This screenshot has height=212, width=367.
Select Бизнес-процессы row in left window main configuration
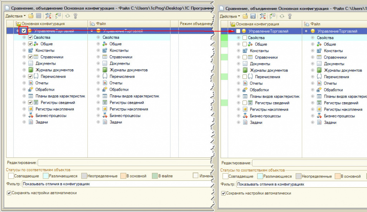[x=51, y=116]
